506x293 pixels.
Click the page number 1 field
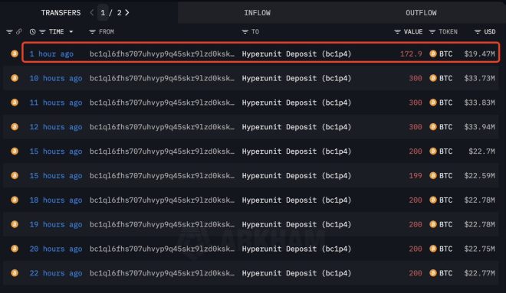coord(103,12)
